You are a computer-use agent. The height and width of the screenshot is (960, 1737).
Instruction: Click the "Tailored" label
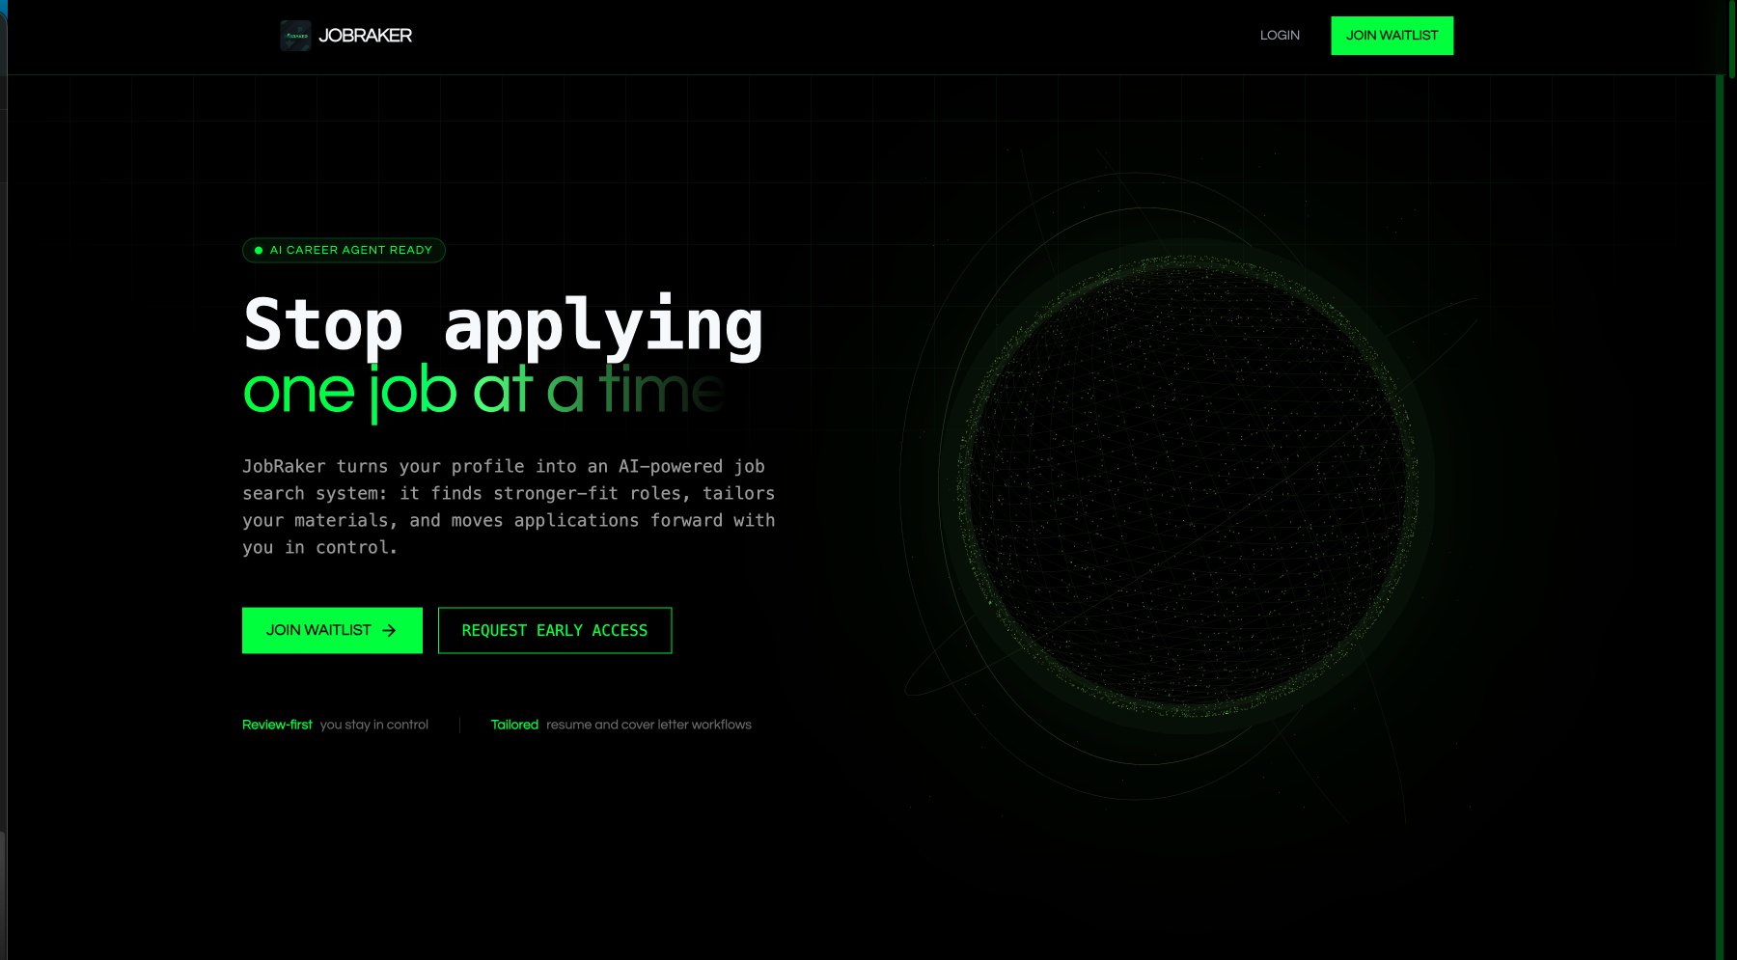[x=514, y=725]
